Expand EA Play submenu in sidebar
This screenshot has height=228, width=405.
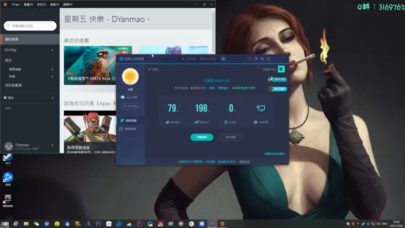53,50
